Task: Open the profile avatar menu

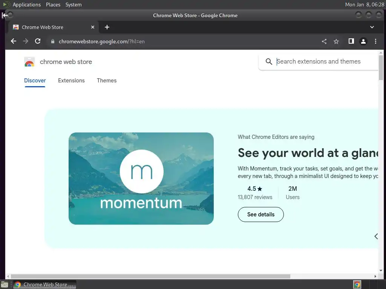Action: click(363, 41)
